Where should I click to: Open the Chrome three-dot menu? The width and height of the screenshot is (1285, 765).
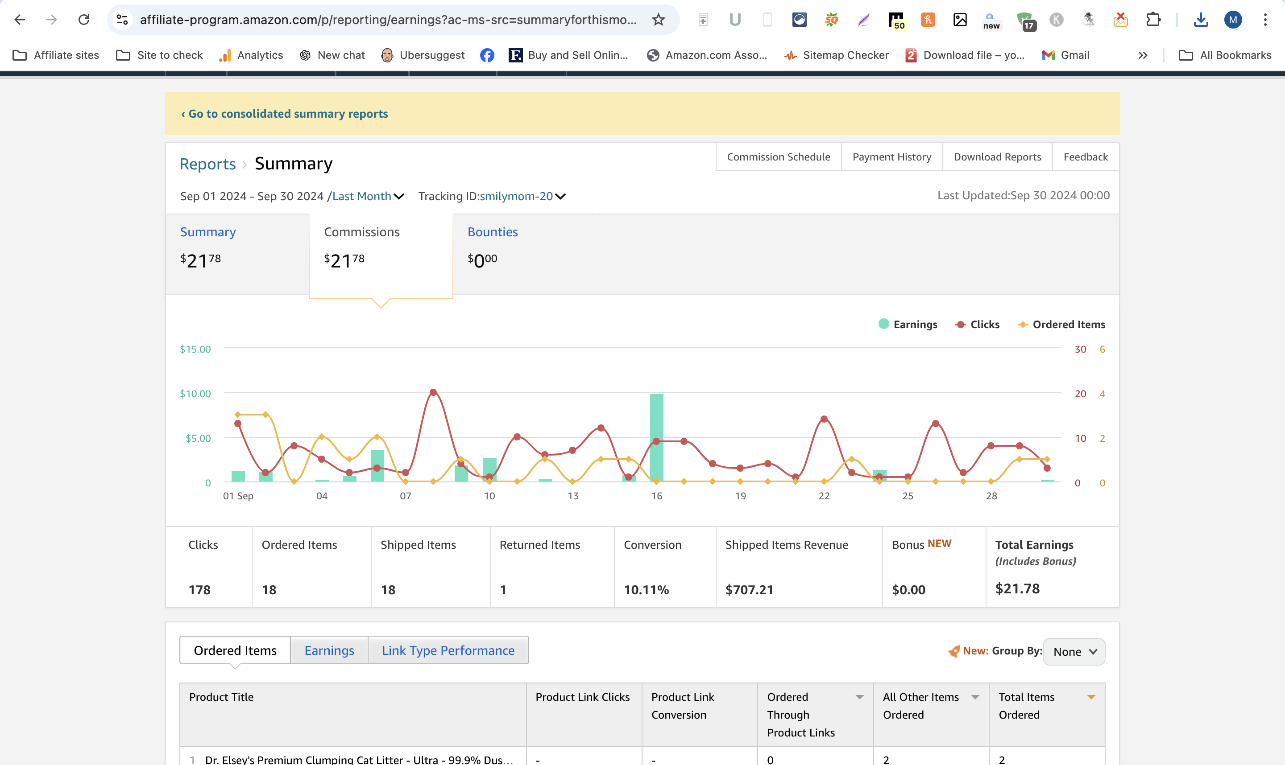pyautogui.click(x=1265, y=20)
